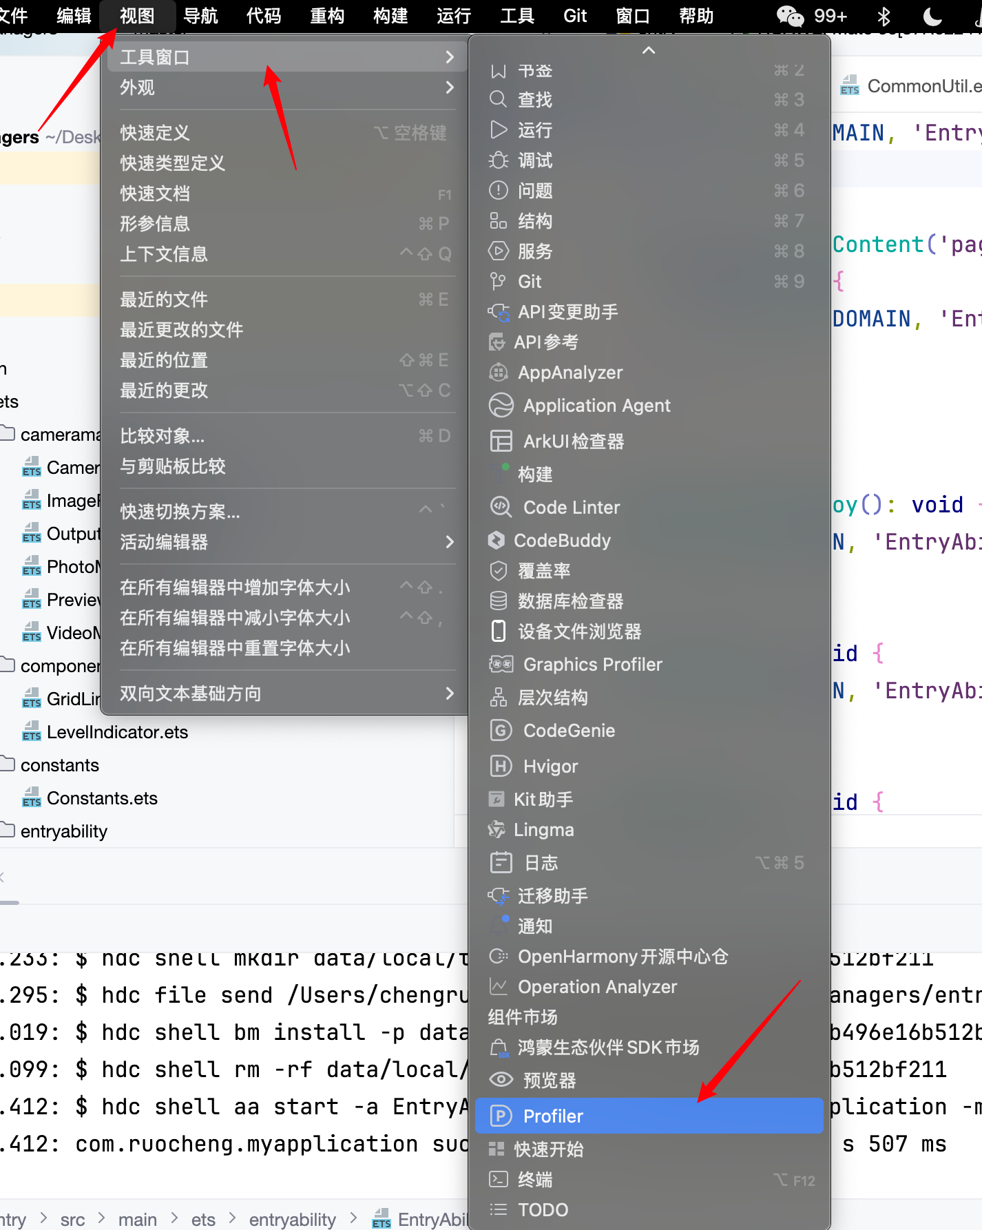Click the moon Do Not Disturb icon
Screen dimensions: 982x1230
(x=932, y=16)
